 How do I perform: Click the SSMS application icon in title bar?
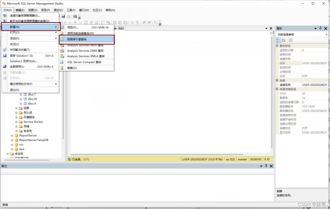click(x=4, y=3)
